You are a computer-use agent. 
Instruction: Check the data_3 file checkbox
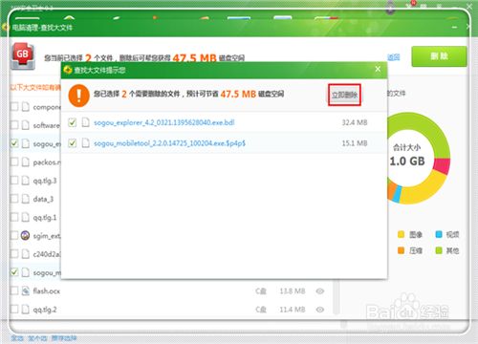[14, 199]
